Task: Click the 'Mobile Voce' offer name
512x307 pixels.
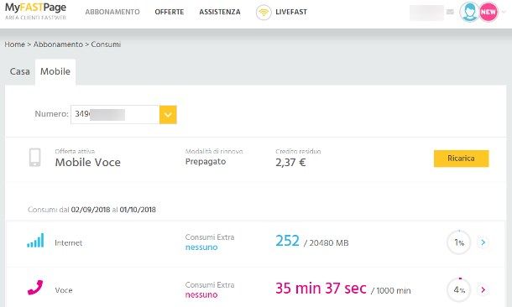Action: 88,163
